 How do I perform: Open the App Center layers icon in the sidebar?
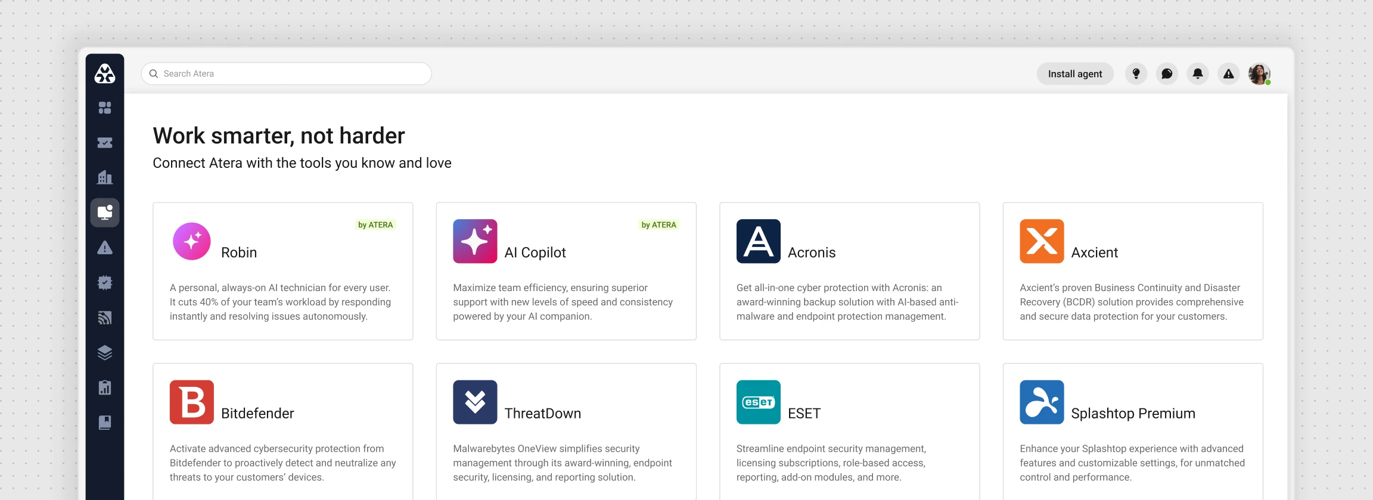(105, 353)
